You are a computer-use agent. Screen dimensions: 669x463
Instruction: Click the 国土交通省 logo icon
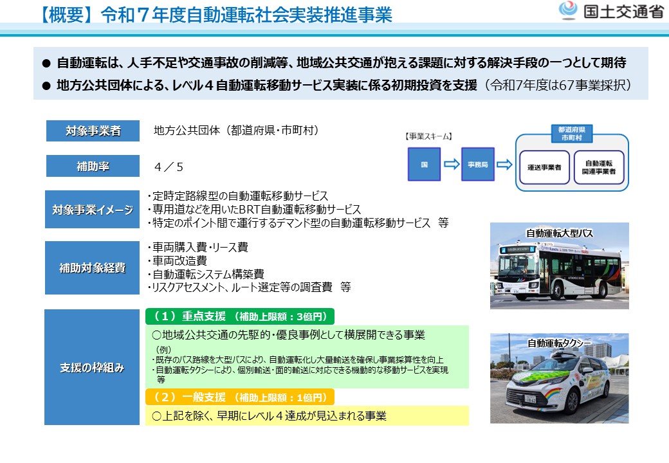click(x=568, y=12)
